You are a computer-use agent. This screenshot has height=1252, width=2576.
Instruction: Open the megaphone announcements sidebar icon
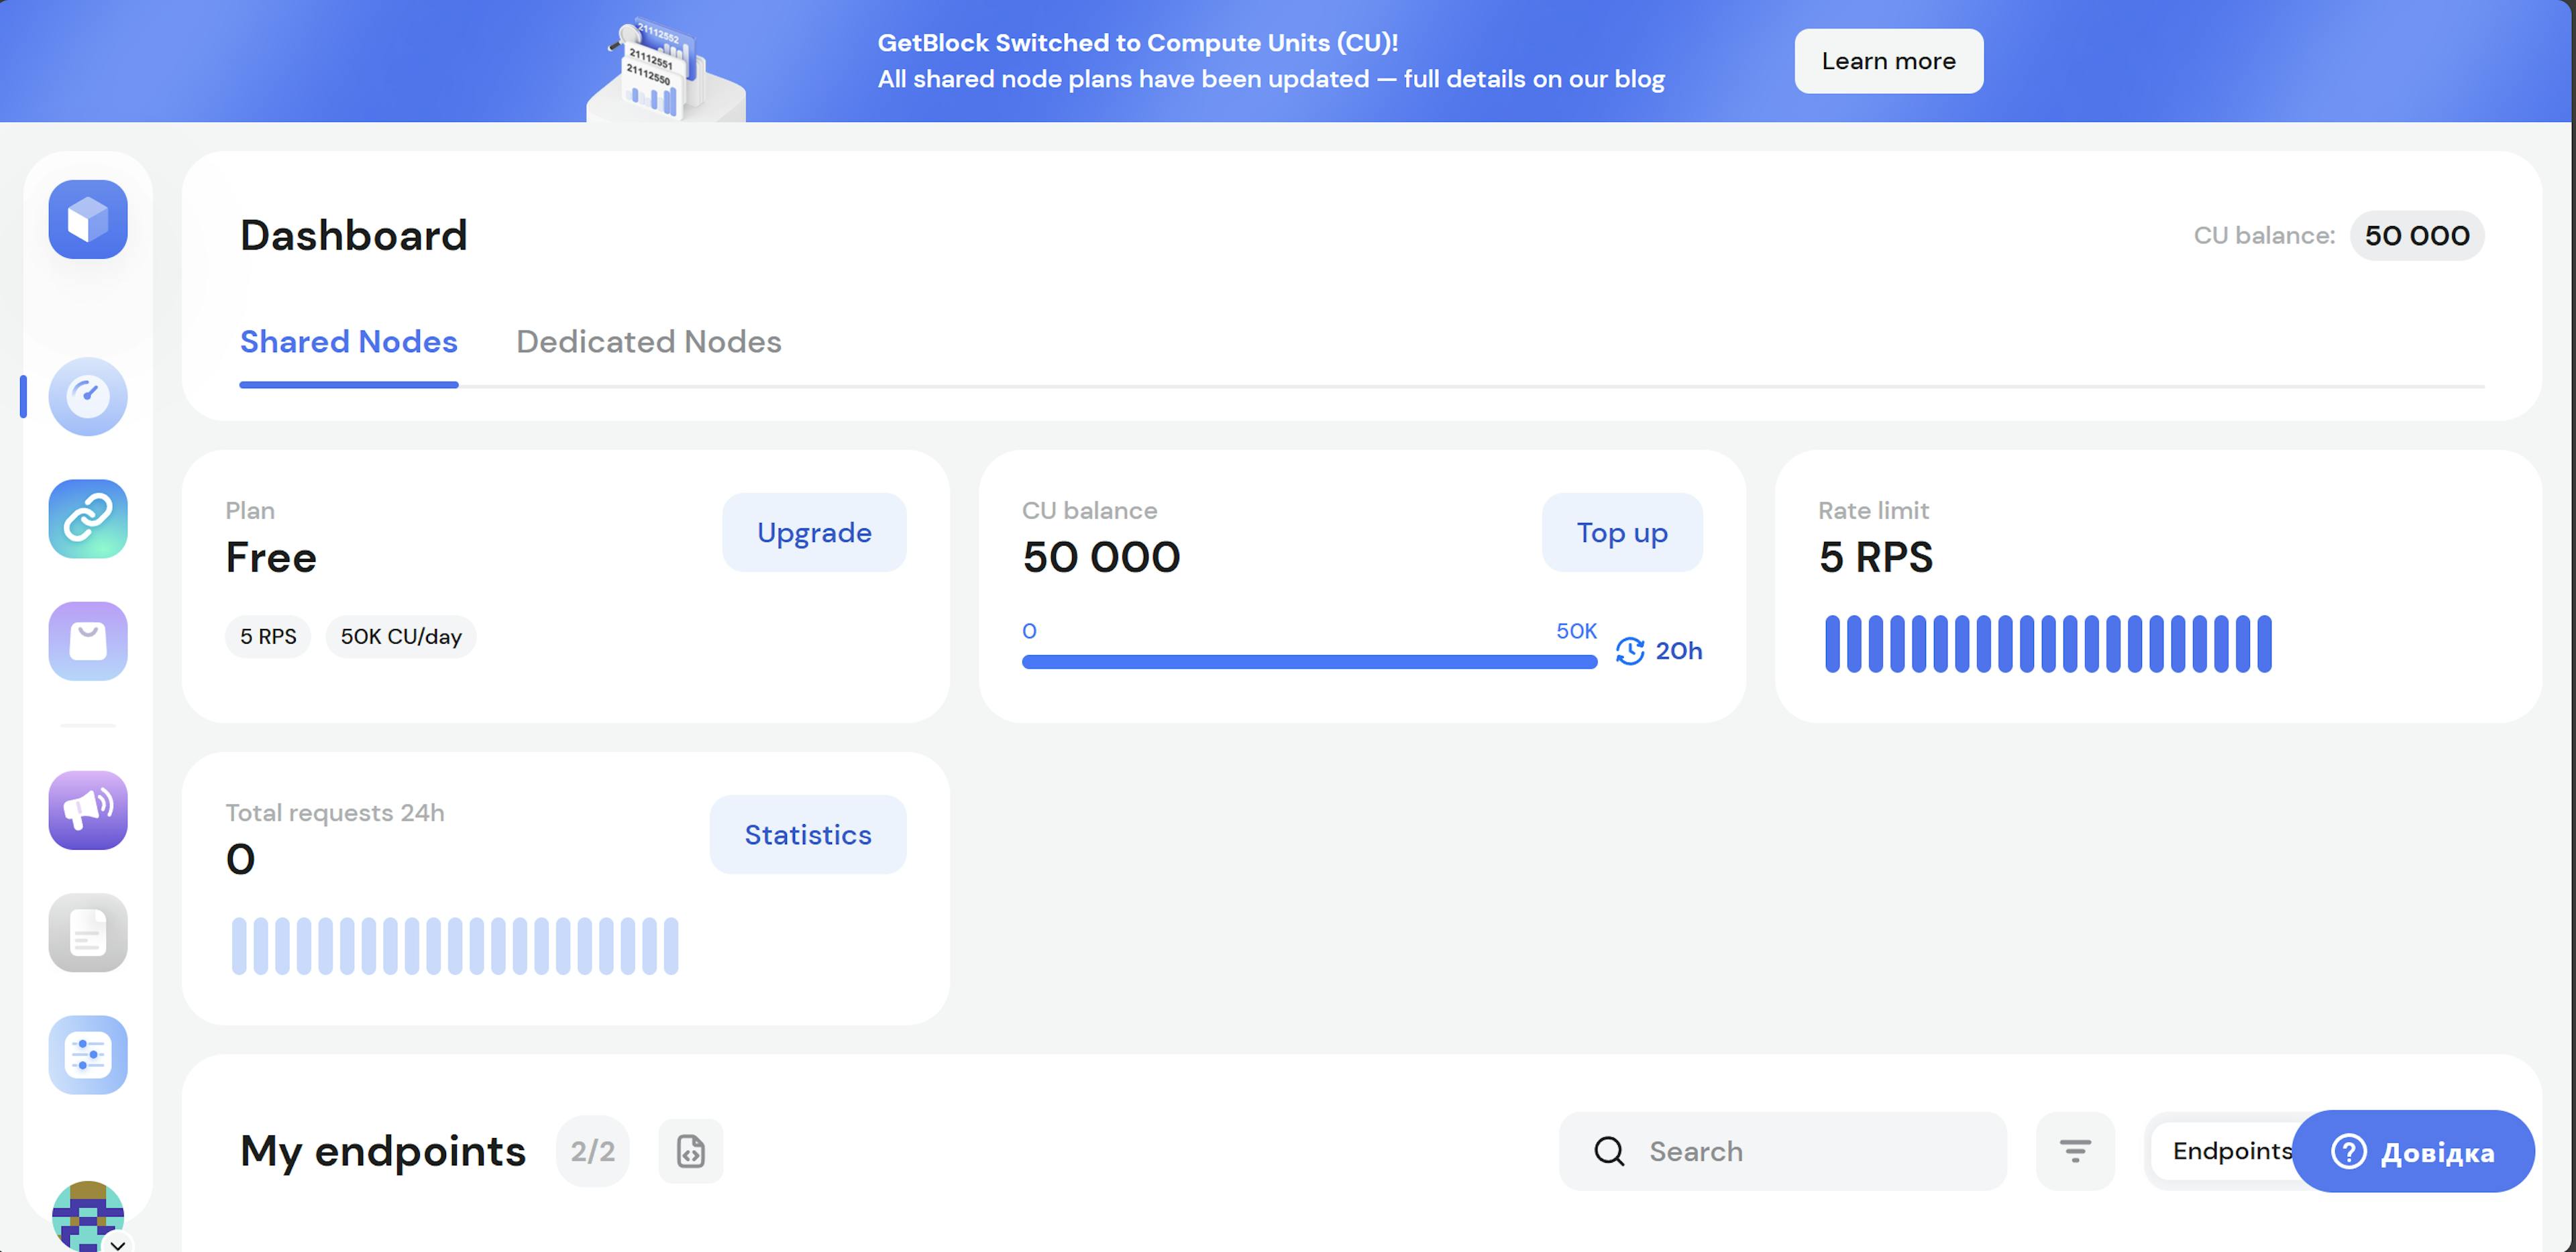pyautogui.click(x=88, y=809)
